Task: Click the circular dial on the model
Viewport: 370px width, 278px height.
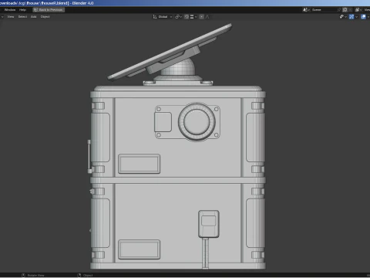Action: tap(197, 121)
